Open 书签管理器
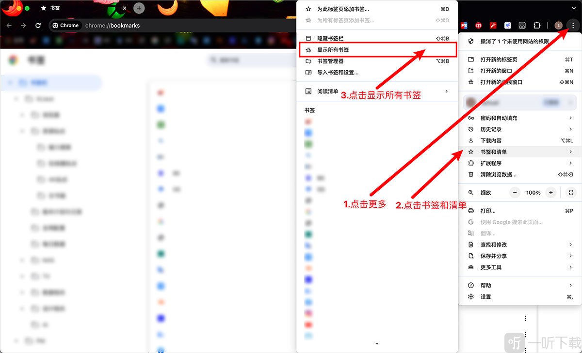The height and width of the screenshot is (353, 582). coord(377,61)
